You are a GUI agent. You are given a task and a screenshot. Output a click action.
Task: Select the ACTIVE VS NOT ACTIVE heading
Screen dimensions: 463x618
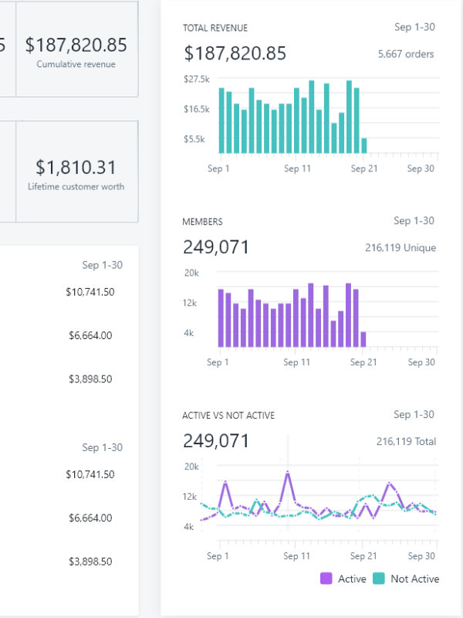pos(228,416)
